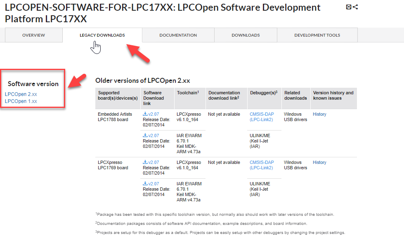Click 'Windows USB drivers' in LPC1769 row
The height and width of the screenshot is (236, 404).
click(295, 165)
